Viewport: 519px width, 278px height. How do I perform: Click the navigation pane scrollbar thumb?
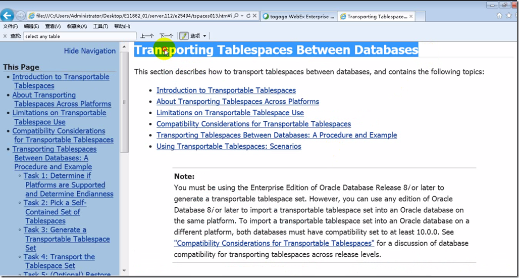tap(124, 102)
